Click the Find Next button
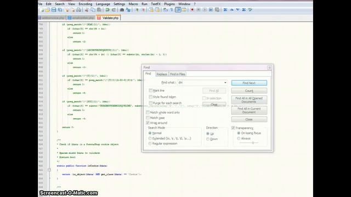 [249, 83]
